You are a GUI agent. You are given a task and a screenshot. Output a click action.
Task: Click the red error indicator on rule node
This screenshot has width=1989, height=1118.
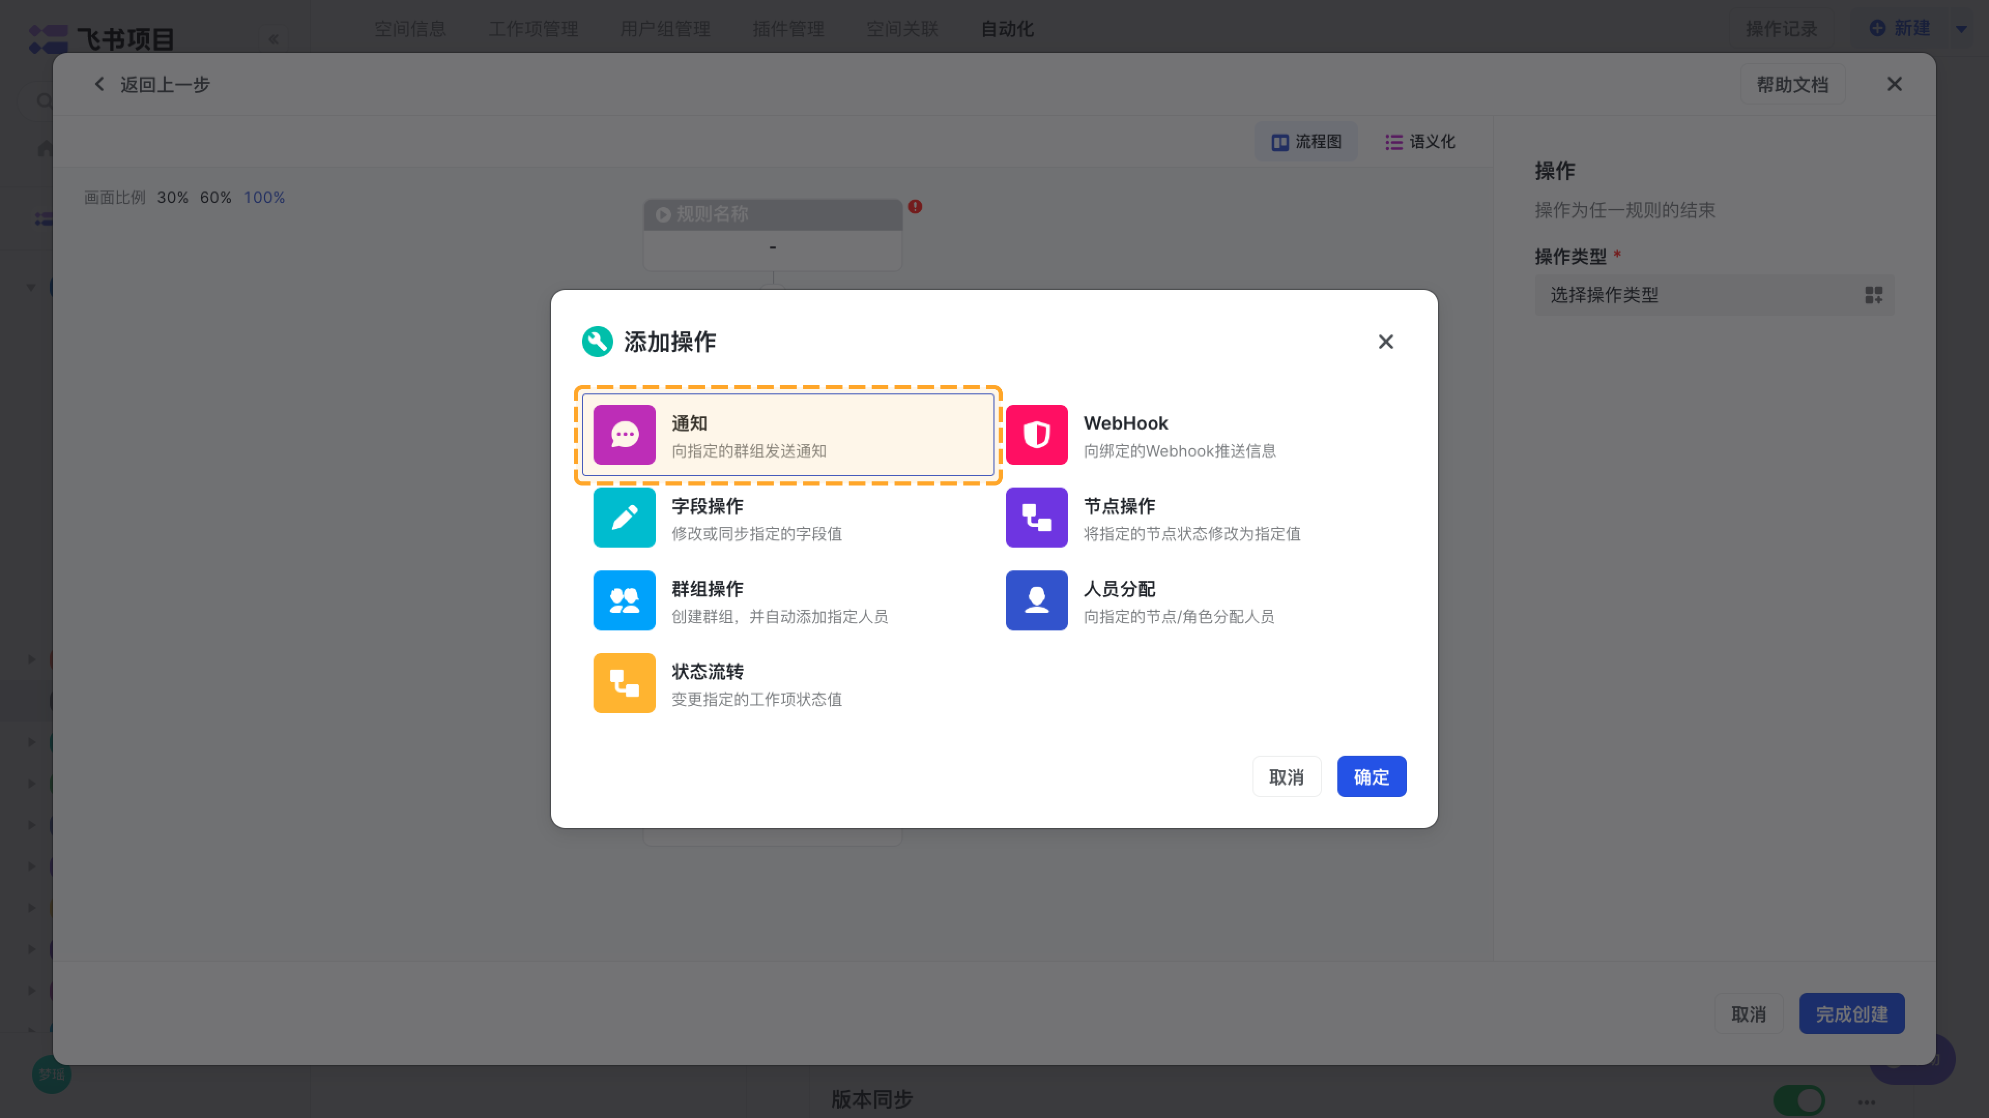point(915,206)
